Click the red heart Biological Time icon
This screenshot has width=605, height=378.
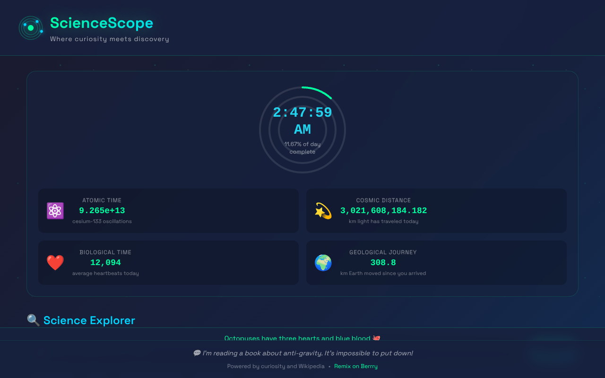tap(55, 263)
